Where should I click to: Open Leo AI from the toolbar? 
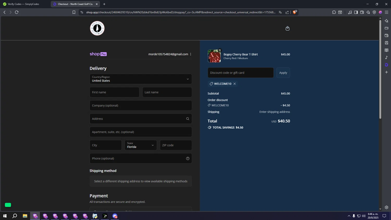click(368, 12)
